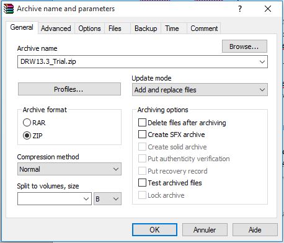Screen dimensions: 284x243
Task: Toggle Put authenticity verification checkbox
Action: (x=142, y=159)
